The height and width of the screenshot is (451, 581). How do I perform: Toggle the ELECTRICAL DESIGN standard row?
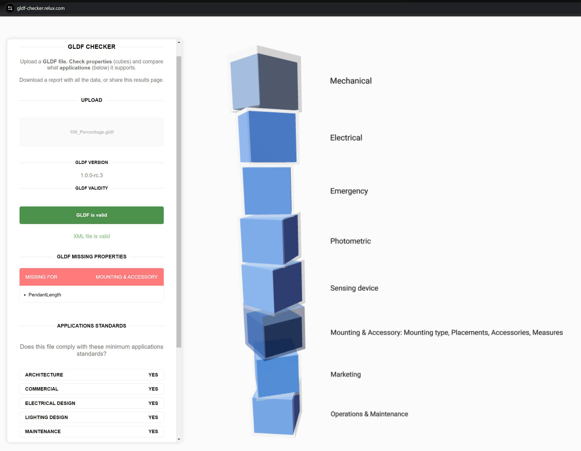point(92,403)
